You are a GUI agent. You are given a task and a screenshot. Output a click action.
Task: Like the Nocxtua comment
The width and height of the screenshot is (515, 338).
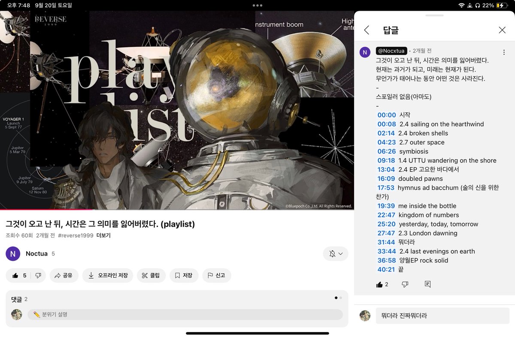click(379, 284)
